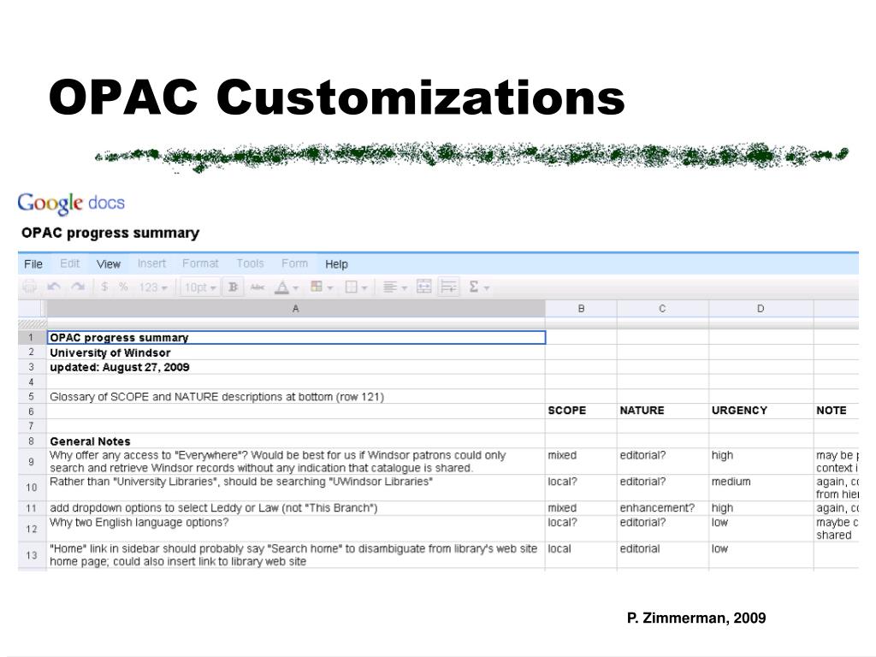Select column B header
876x657 pixels.
(581, 308)
